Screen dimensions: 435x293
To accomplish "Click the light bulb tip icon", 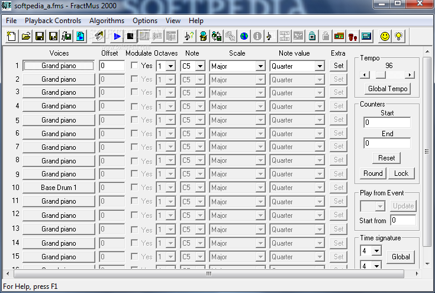I will pyautogui.click(x=399, y=36).
